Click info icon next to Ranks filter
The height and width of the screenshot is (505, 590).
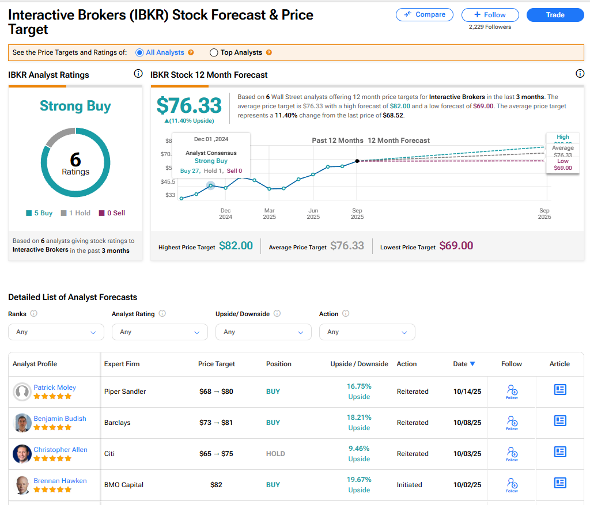(34, 314)
